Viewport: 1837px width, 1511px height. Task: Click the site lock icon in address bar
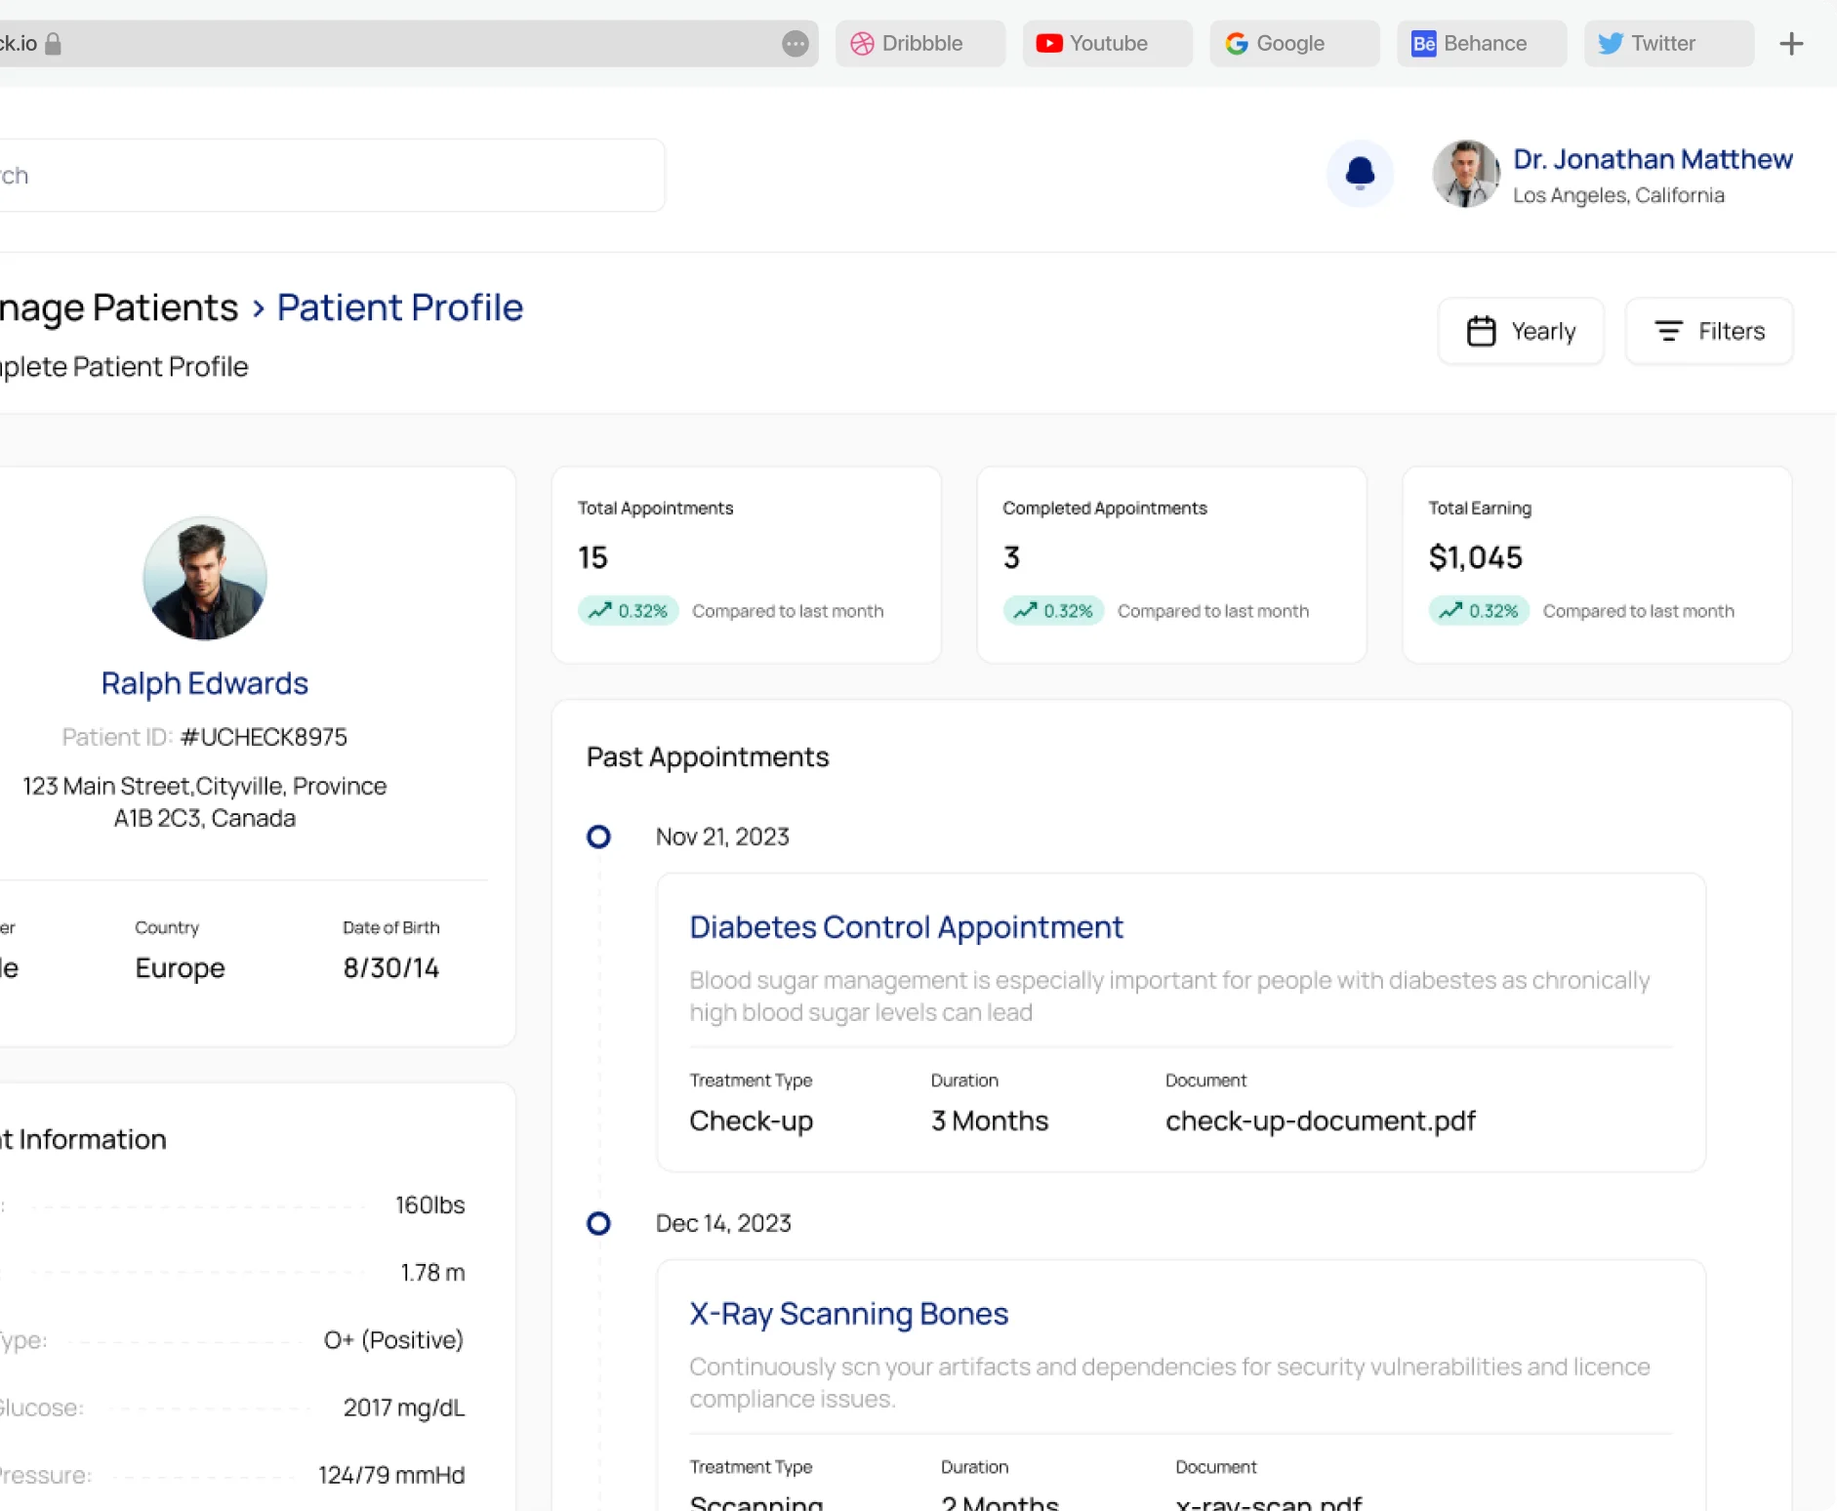click(x=56, y=44)
